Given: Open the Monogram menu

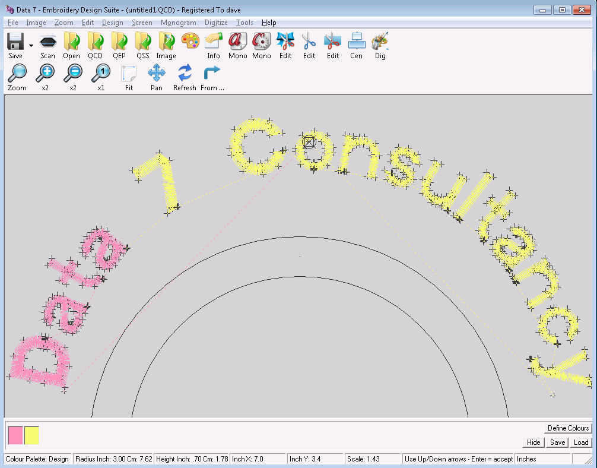Looking at the screenshot, I should coord(178,23).
